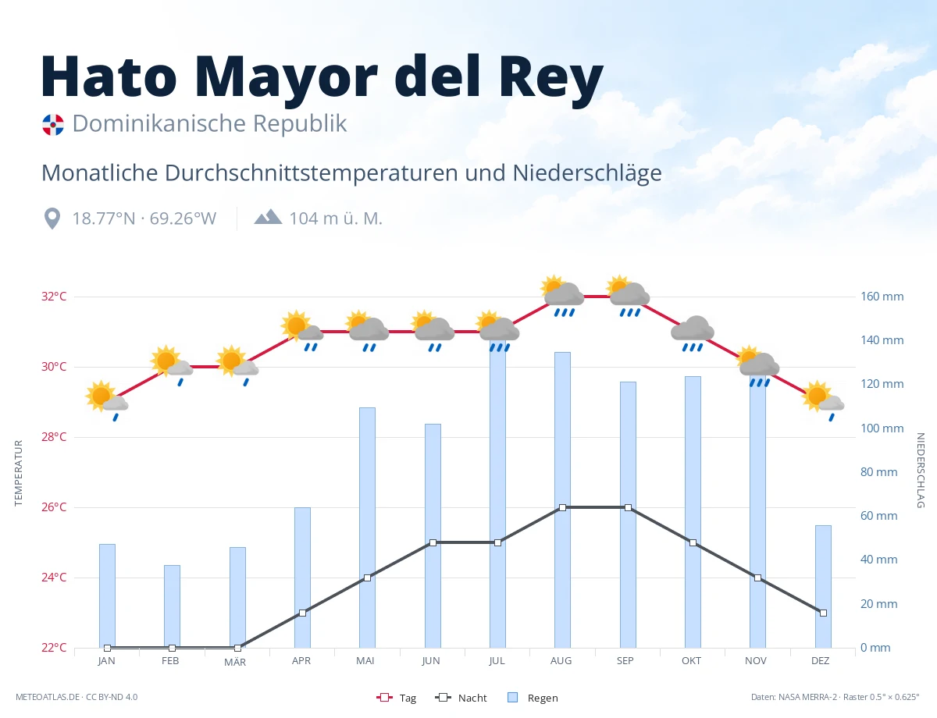This screenshot has width=937, height=718.
Task: Click the August rainfall bar
Action: point(563,499)
